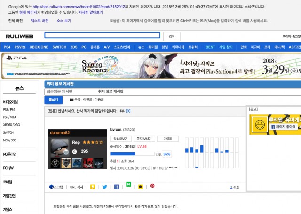Image resolution: width=301 pixels, height=214 pixels.
Task: Open PSP / VITA sidebar category
Action: 9,117
